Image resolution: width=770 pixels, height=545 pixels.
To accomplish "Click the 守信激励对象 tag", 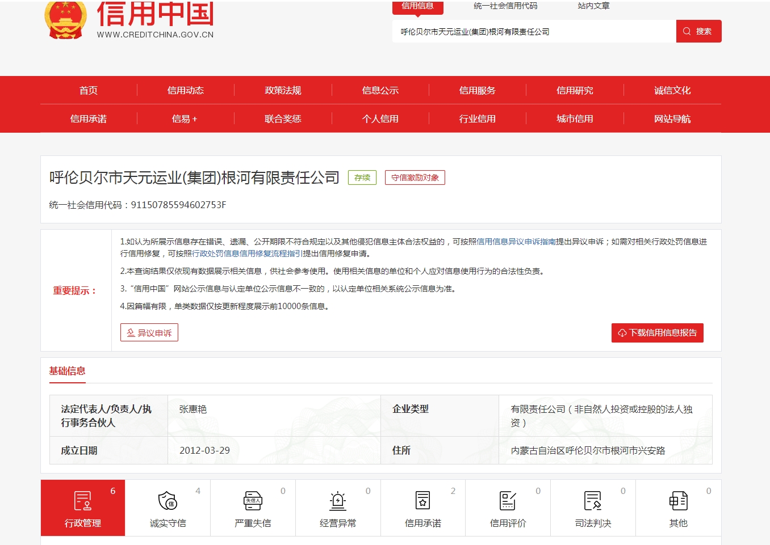I will pos(415,178).
